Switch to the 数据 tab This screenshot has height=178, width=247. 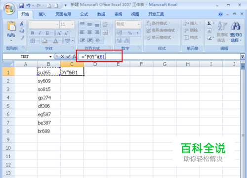click(x=101, y=14)
